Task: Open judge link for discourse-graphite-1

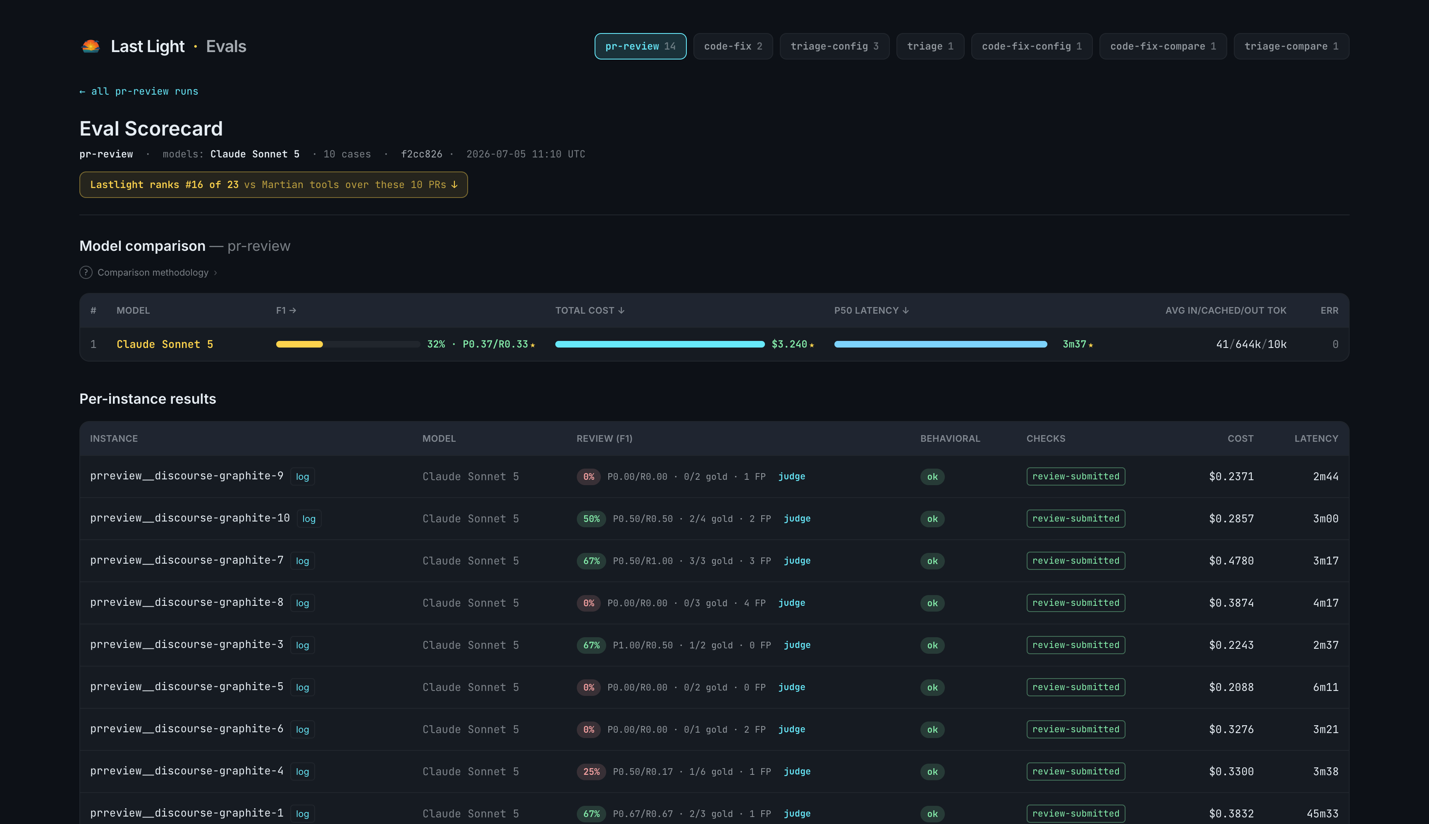Action: click(x=797, y=814)
